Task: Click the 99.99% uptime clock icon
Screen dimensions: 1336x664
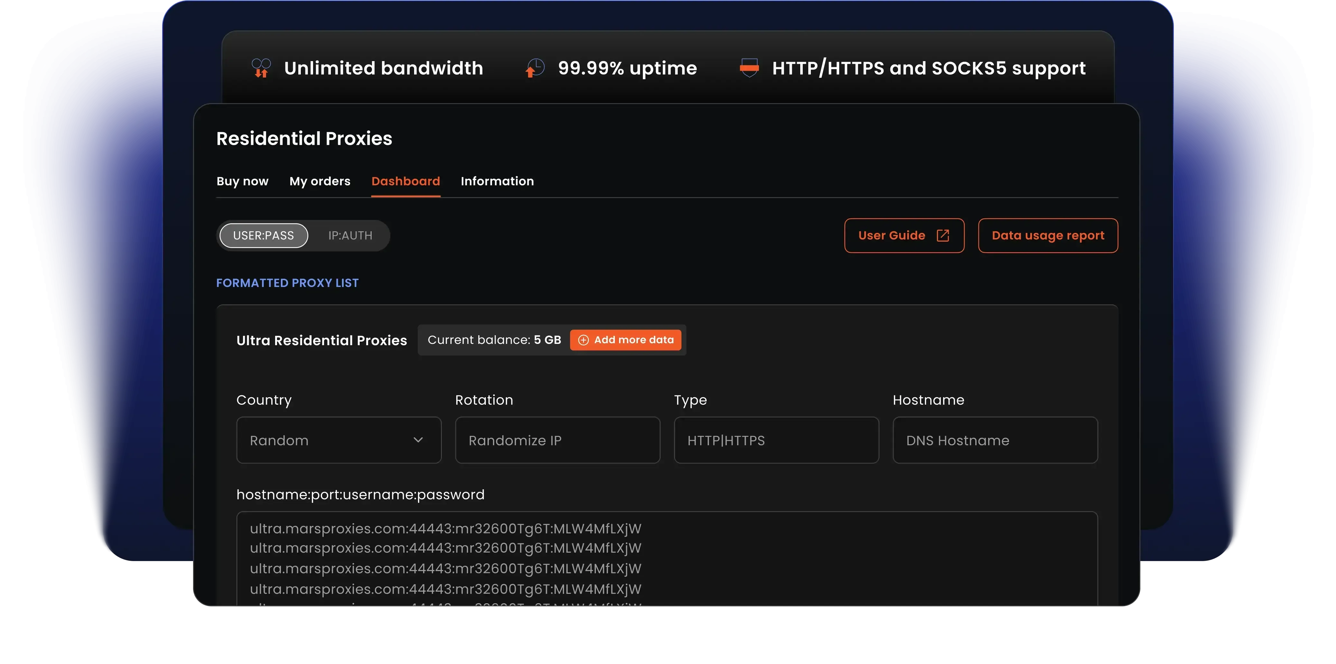Action: [535, 68]
